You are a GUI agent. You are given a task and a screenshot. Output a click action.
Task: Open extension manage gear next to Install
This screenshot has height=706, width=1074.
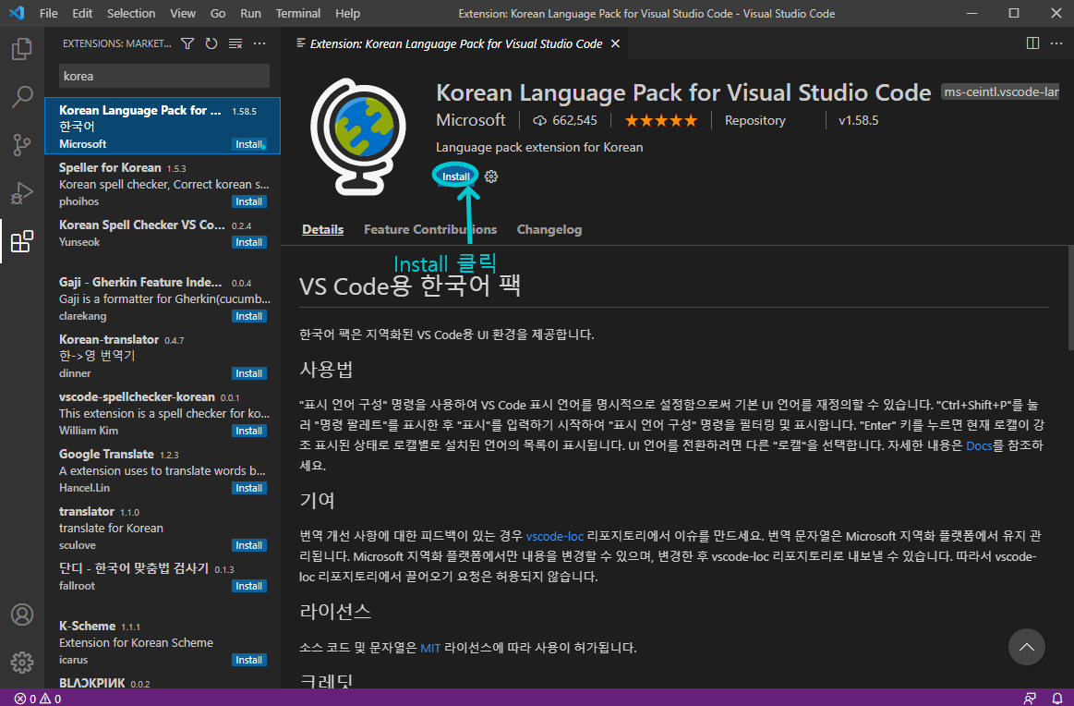491,176
